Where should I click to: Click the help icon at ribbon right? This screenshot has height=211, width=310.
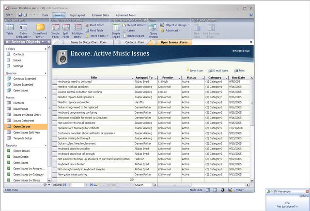[251, 15]
